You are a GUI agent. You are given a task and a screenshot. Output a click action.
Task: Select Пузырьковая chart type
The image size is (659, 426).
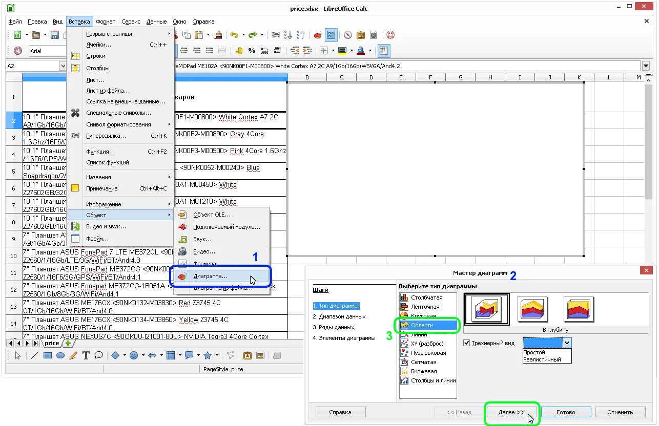pyautogui.click(x=427, y=353)
